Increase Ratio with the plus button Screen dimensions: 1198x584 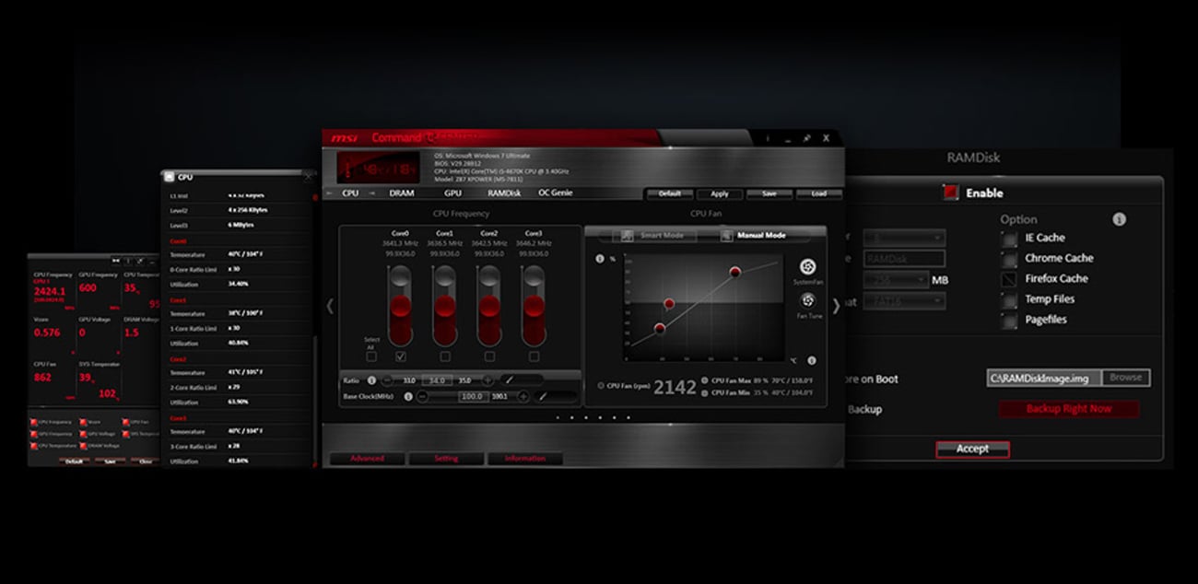click(x=487, y=380)
